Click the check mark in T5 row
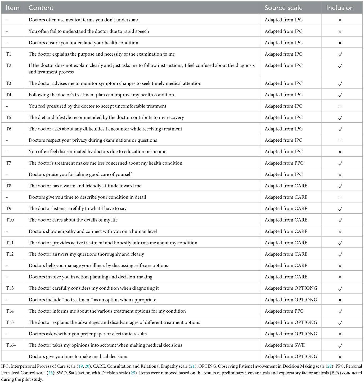 340,118
